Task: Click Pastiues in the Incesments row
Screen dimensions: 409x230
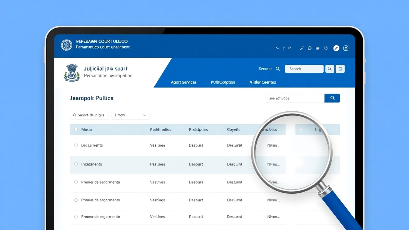Action: click(157, 164)
